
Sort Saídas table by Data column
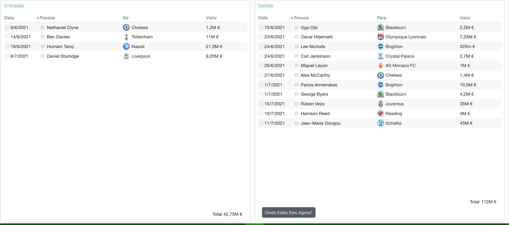point(263,18)
